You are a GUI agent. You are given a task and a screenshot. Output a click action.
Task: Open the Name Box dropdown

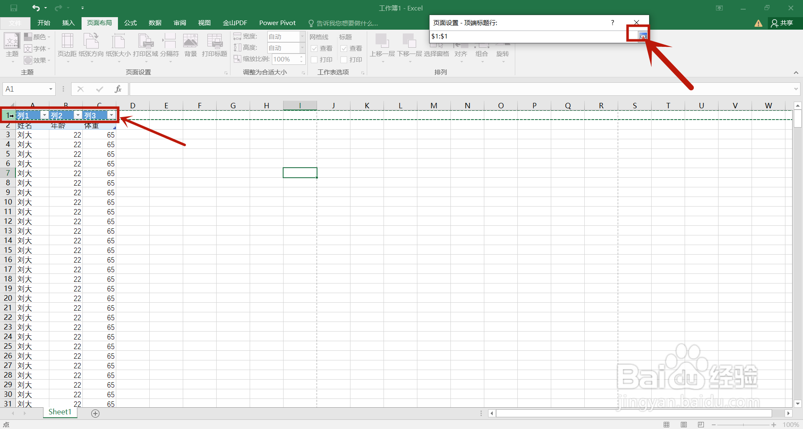(51, 89)
